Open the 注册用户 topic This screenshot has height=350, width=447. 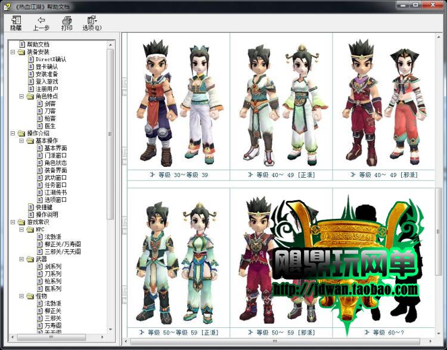[x=46, y=89]
